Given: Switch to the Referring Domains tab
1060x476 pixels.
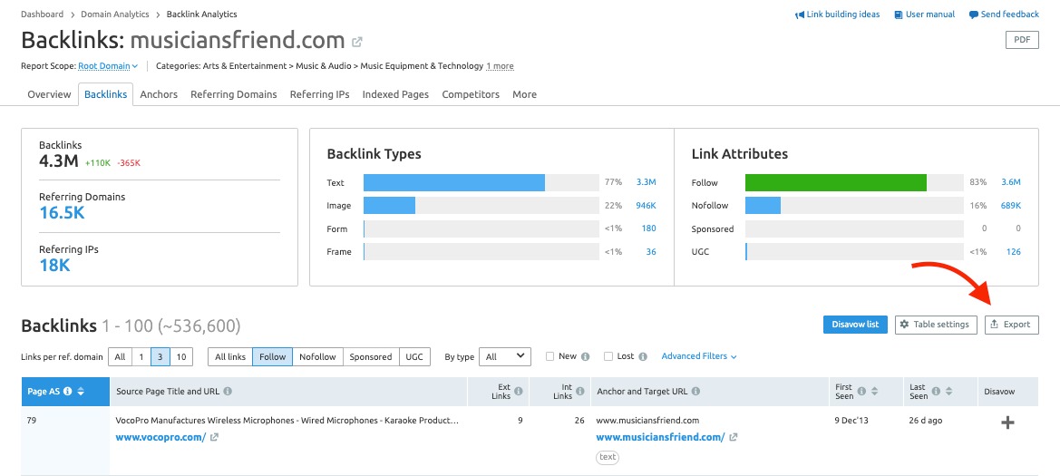Looking at the screenshot, I should 234,94.
